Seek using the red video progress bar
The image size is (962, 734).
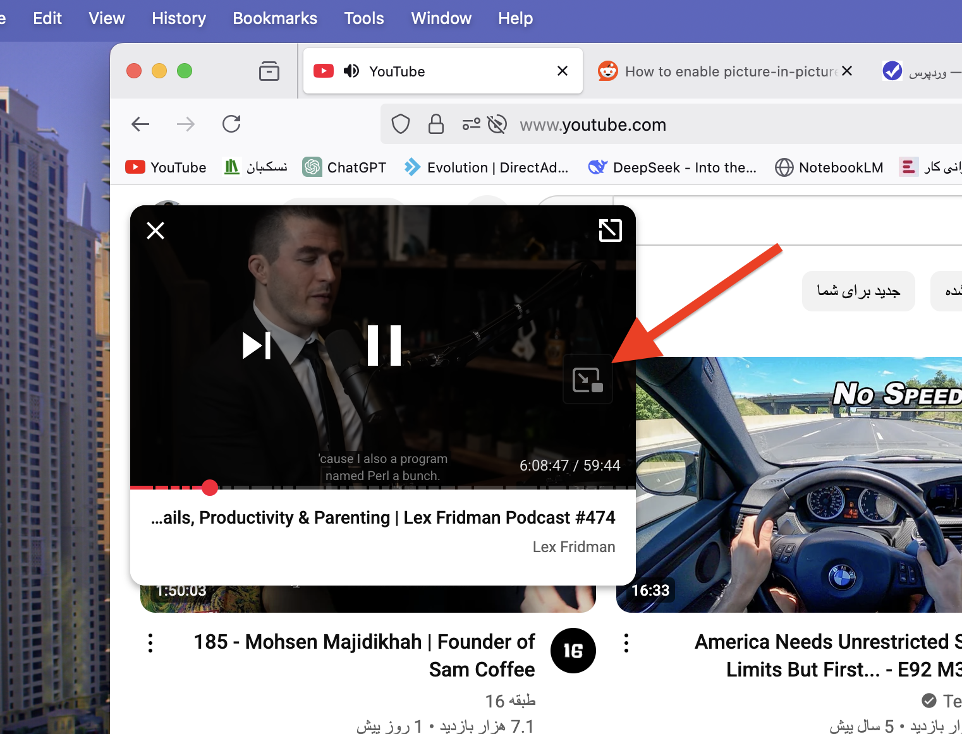tap(382, 488)
